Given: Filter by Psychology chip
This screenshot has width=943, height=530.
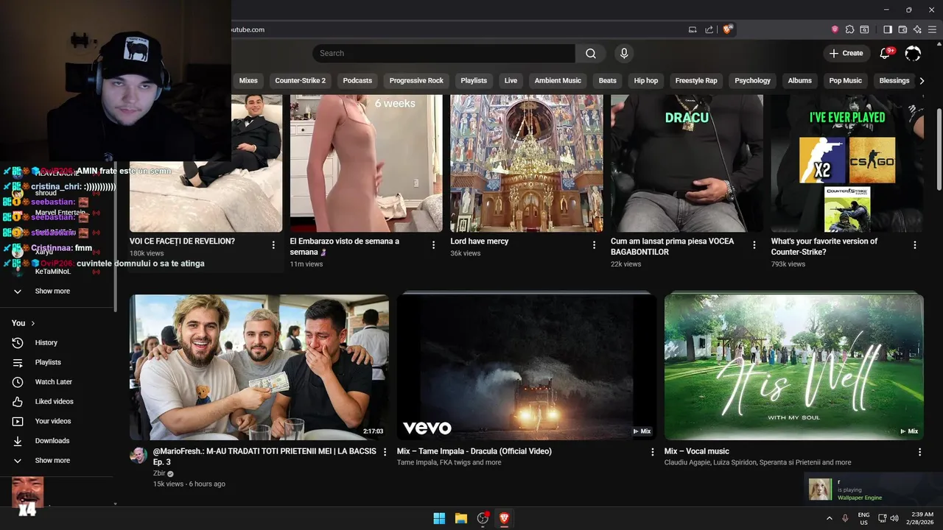Looking at the screenshot, I should [x=752, y=81].
